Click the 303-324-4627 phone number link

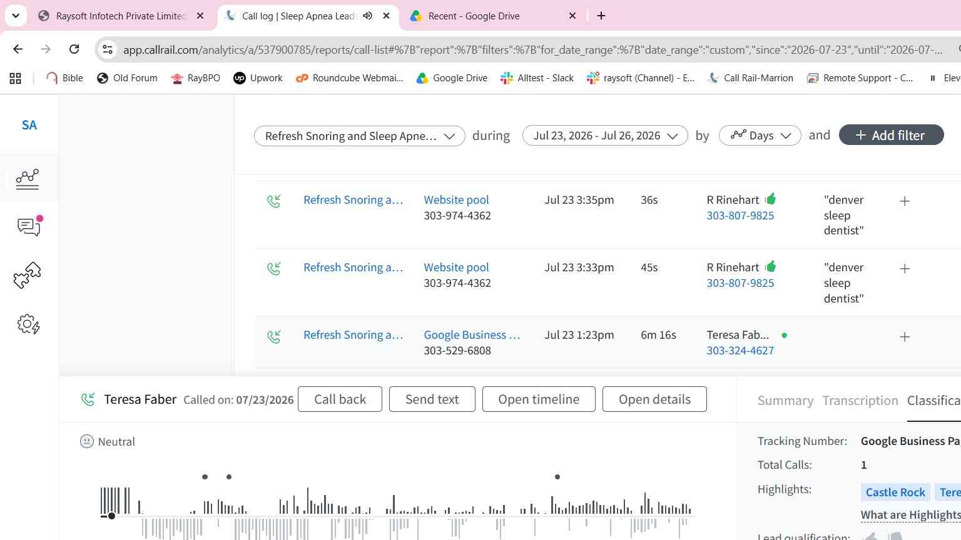[740, 351]
